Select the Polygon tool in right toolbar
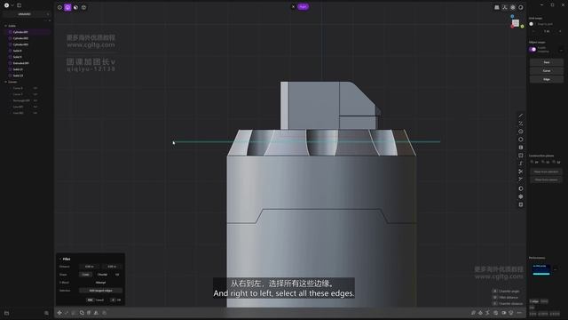 [521, 140]
